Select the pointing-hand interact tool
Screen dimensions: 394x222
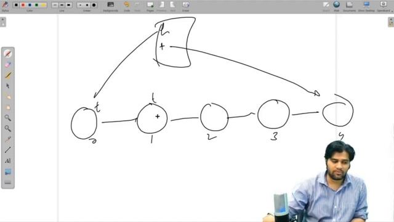(x=8, y=97)
